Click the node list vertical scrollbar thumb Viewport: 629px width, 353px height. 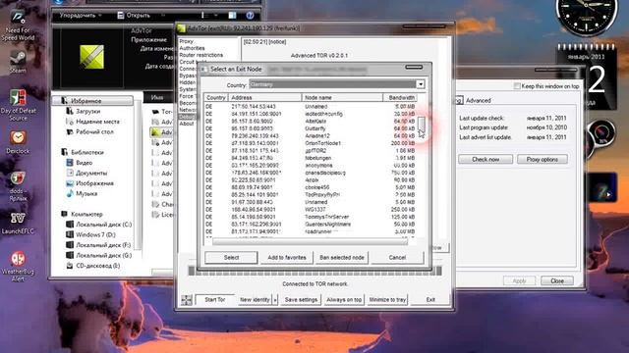pyautogui.click(x=422, y=124)
